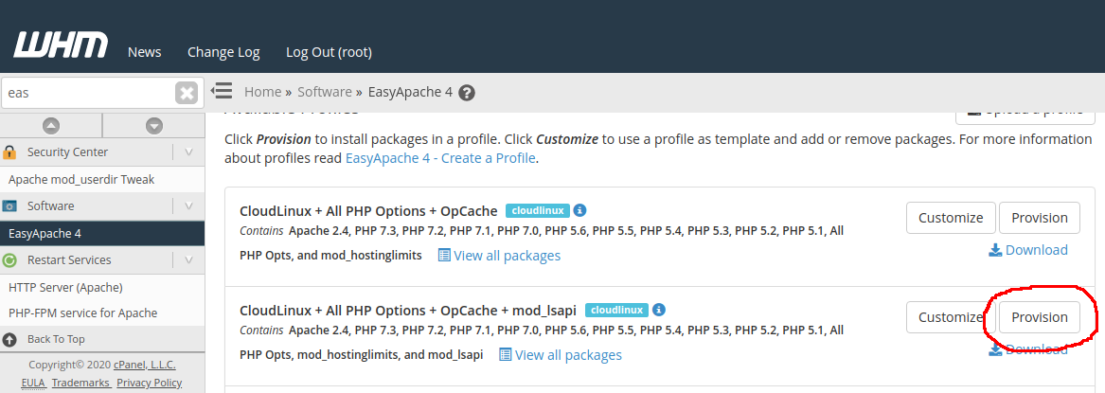Open the Security Center section header
This screenshot has width=1105, height=393.
coord(67,152)
